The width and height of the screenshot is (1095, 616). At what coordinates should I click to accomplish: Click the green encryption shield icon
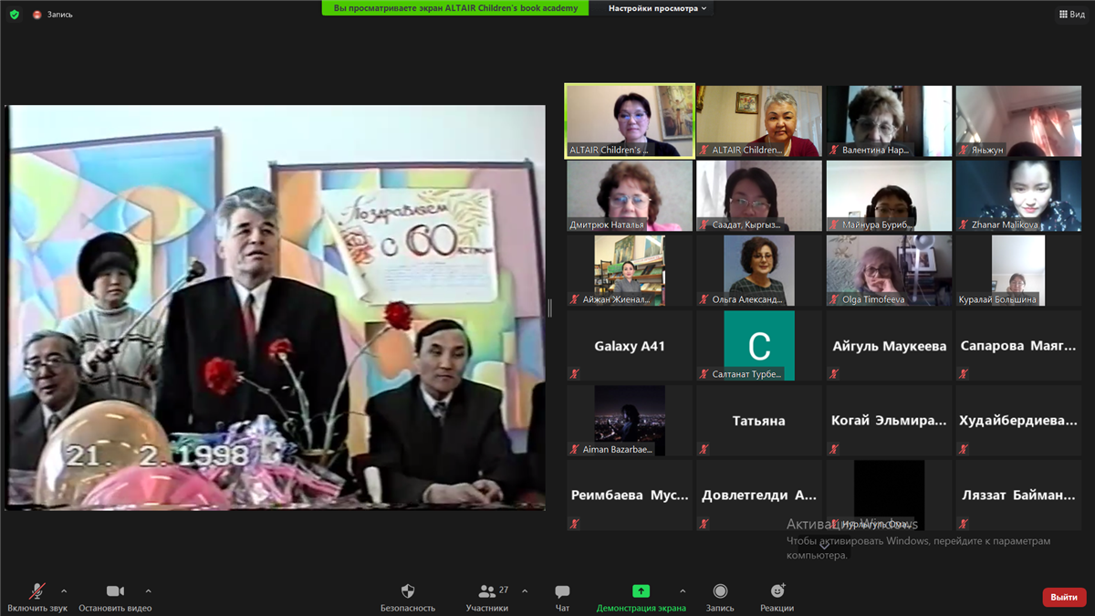point(14,15)
